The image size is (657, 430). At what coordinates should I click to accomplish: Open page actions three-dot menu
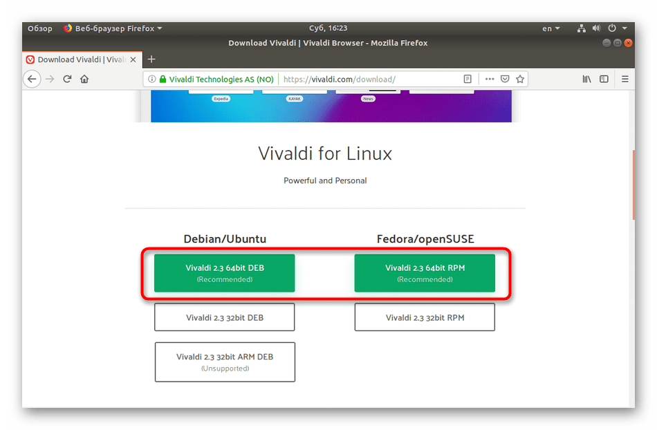point(490,79)
